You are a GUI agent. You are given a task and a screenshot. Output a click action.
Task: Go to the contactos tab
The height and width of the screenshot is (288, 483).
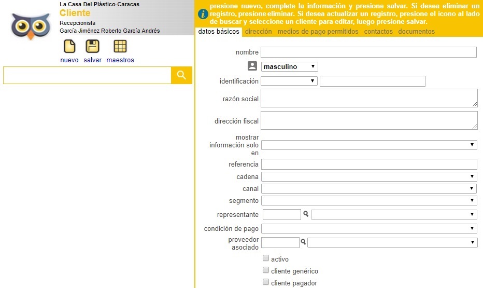coord(378,32)
